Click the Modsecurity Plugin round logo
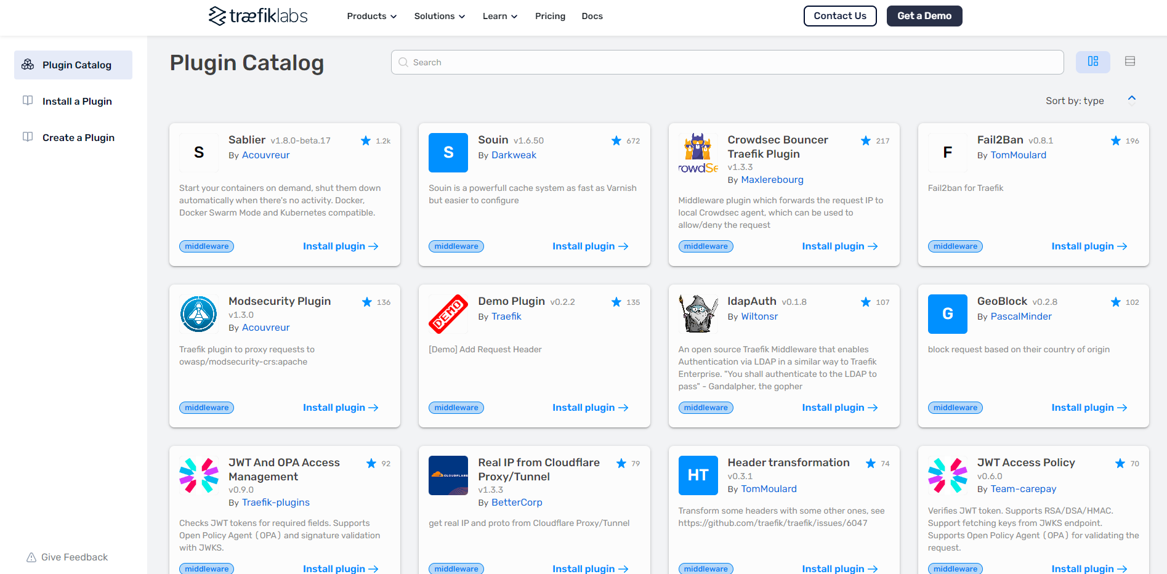Image resolution: width=1167 pixels, height=574 pixels. tap(199, 314)
